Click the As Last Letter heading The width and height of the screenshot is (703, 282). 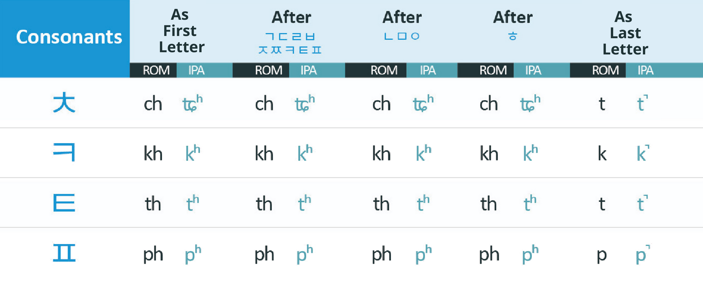[625, 33]
